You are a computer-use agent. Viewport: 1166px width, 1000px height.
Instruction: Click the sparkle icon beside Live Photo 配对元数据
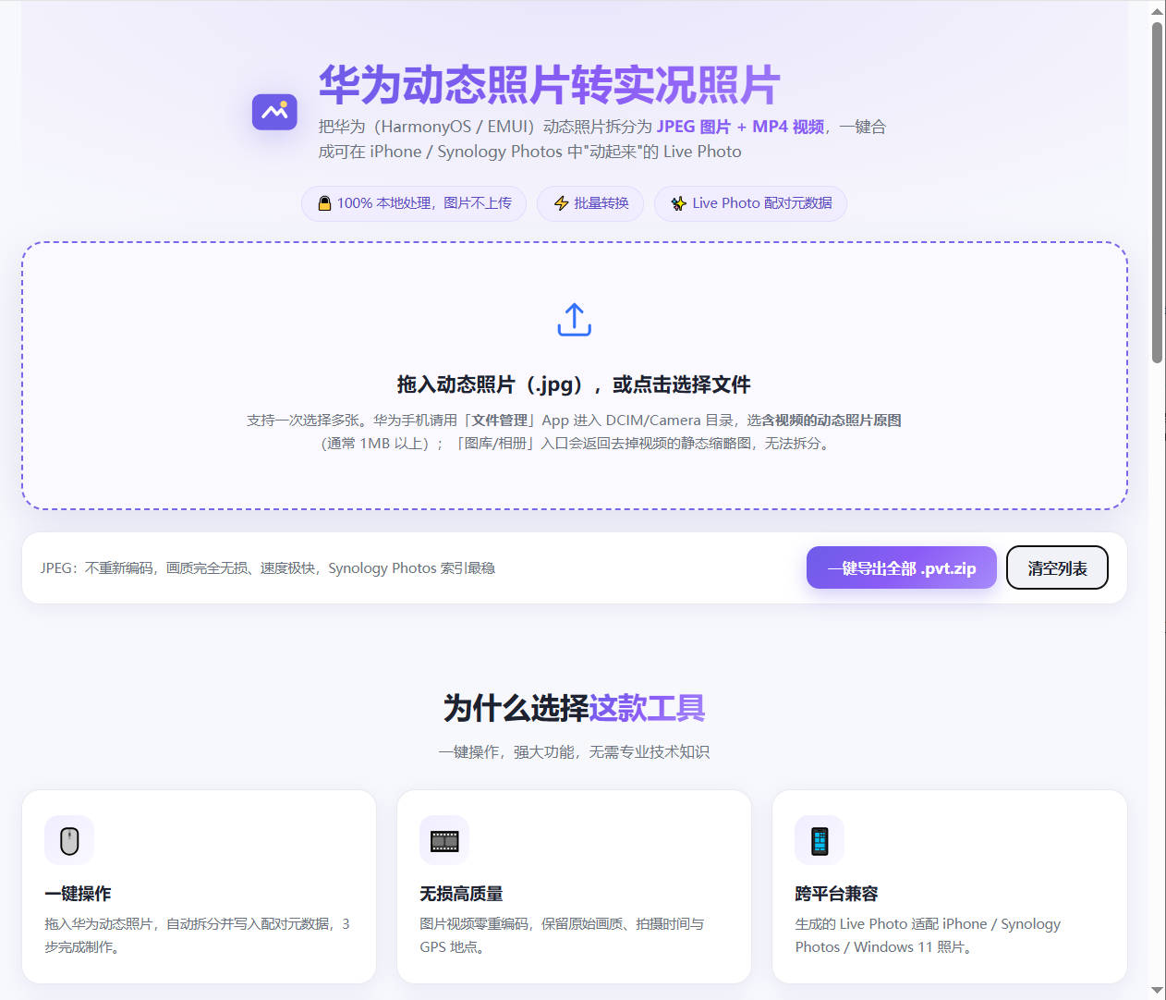(x=679, y=203)
